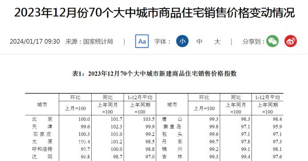Screen dimensions: 308x161
Task: Share to Weibo via red icon
Action: tap(291, 41)
